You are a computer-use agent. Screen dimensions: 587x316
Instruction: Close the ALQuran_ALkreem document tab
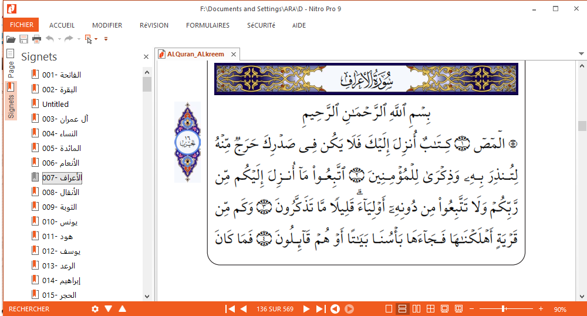coord(234,54)
